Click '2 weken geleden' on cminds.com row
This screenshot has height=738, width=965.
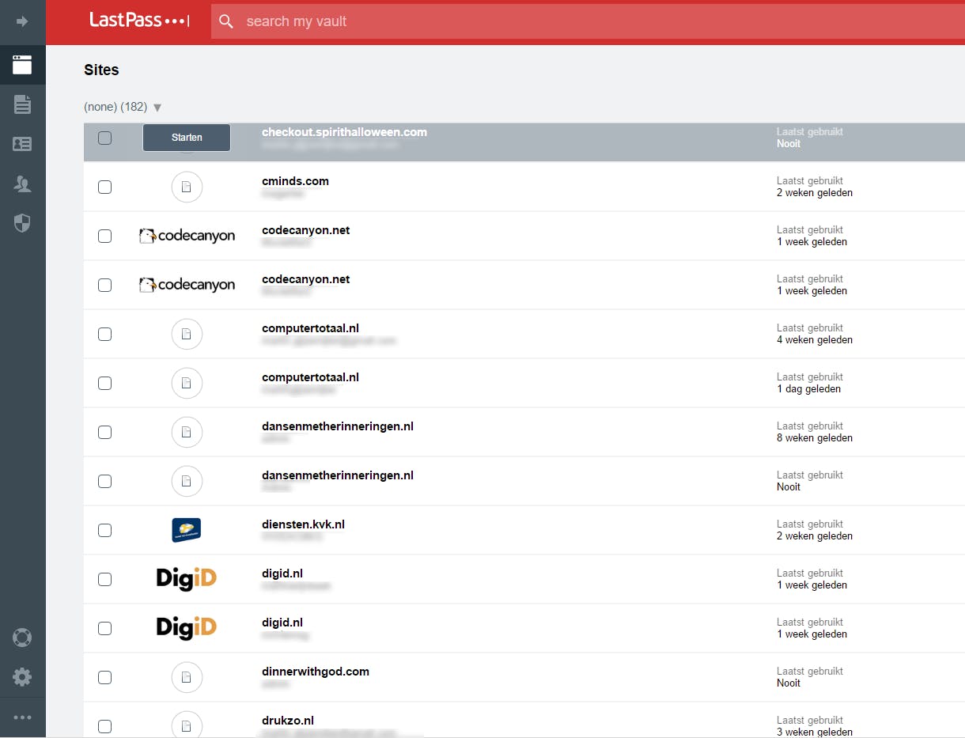tap(815, 193)
